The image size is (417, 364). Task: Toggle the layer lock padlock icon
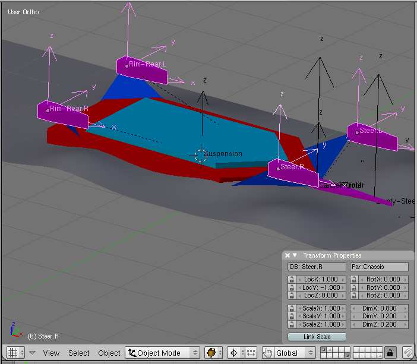click(x=390, y=353)
